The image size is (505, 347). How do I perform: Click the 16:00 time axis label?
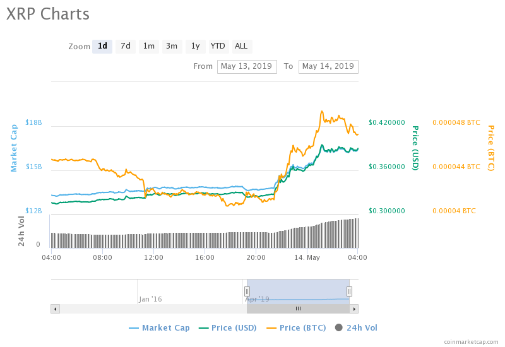[205, 257]
